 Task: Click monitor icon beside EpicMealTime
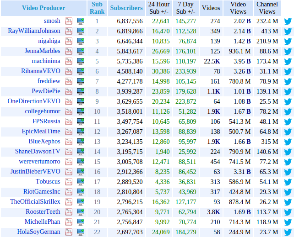pos(81,132)
